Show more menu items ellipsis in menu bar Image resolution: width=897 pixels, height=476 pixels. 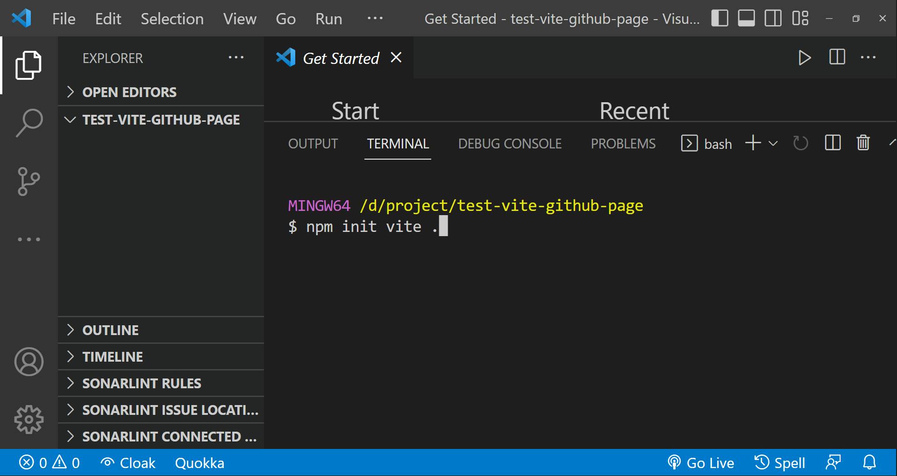pyautogui.click(x=375, y=18)
